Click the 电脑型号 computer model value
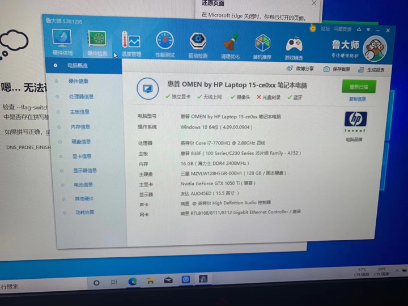408x306 pixels. click(x=231, y=117)
